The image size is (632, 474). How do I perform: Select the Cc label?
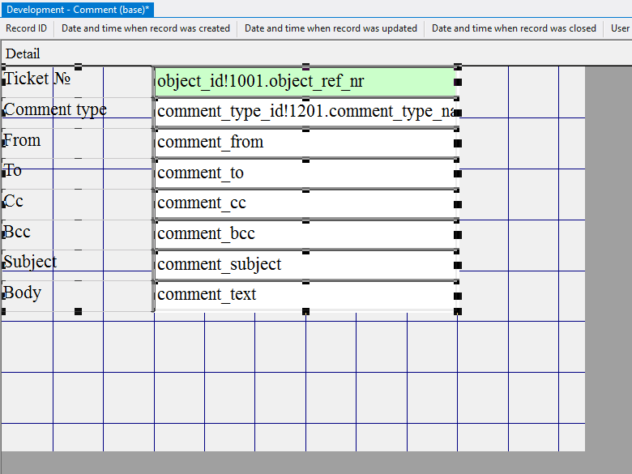point(15,201)
